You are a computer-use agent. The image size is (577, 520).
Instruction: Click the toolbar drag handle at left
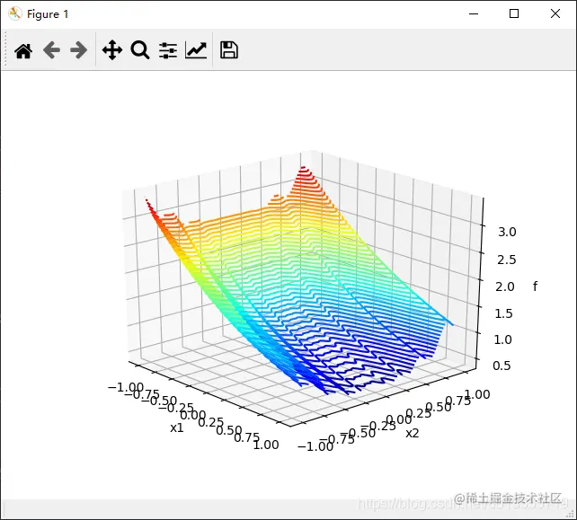pyautogui.click(x=5, y=49)
